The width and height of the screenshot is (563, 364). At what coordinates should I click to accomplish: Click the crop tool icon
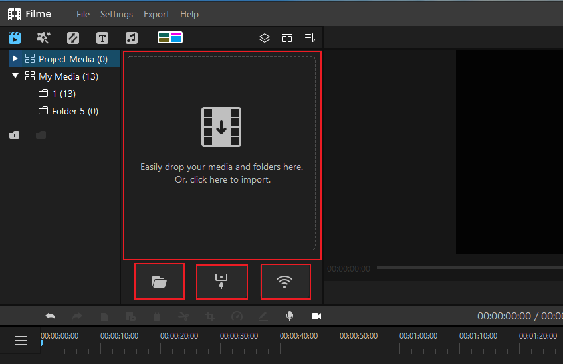pyautogui.click(x=210, y=316)
